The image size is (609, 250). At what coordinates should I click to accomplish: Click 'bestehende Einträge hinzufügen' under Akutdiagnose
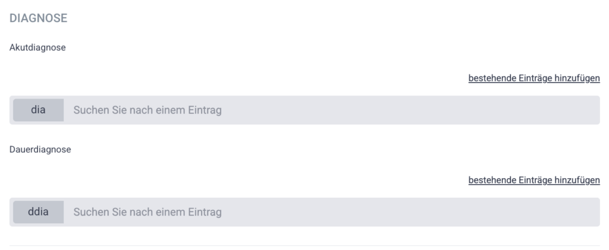(533, 78)
